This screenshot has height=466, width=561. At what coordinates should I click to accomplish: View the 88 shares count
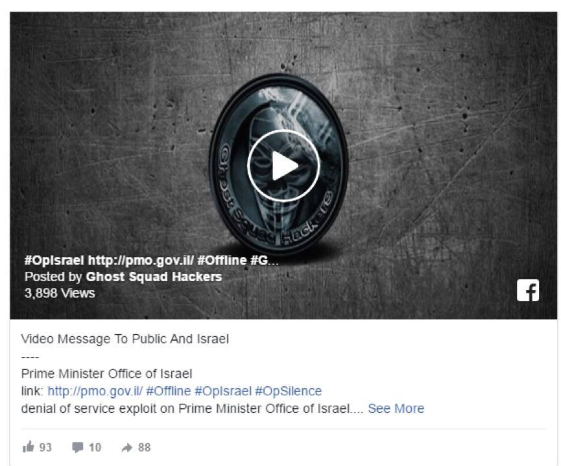pyautogui.click(x=144, y=447)
